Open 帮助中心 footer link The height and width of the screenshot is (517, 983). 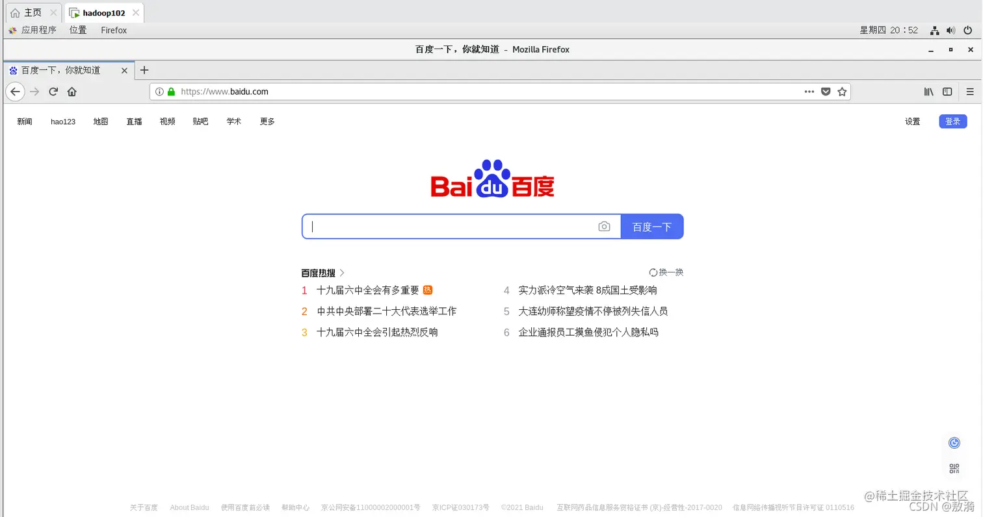pos(295,507)
